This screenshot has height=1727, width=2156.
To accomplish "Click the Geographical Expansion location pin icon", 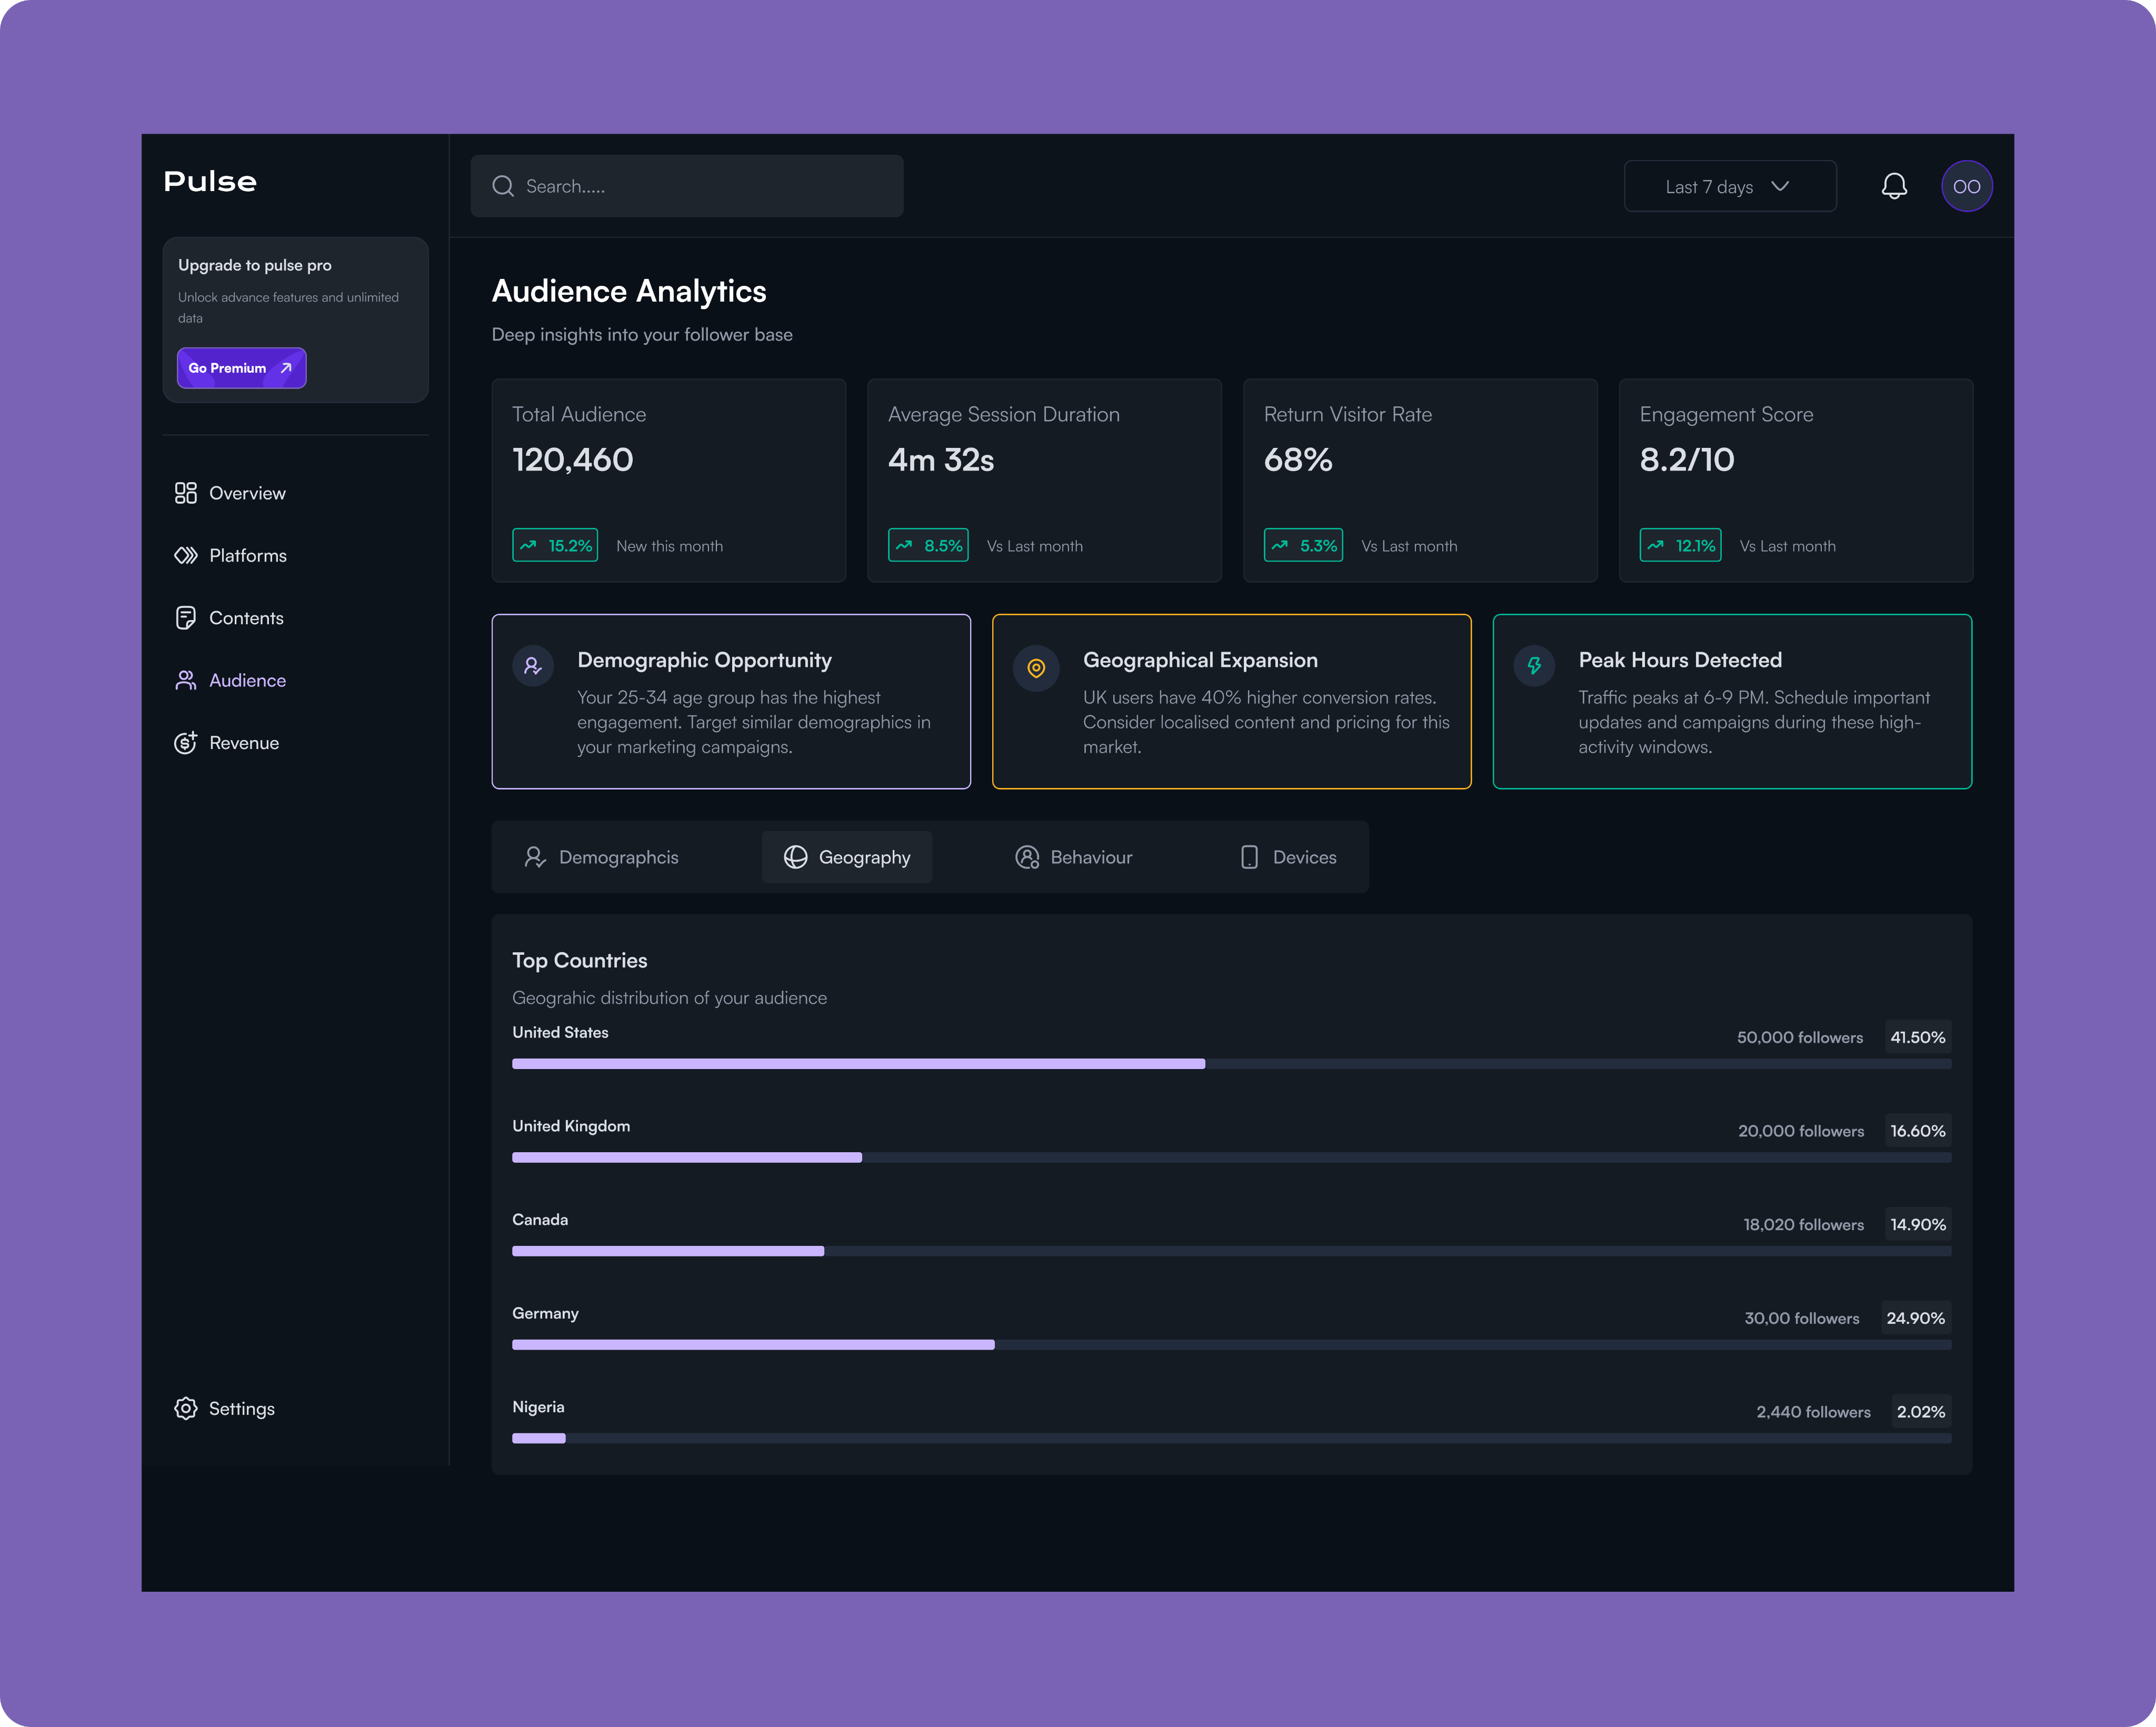I will (1036, 667).
